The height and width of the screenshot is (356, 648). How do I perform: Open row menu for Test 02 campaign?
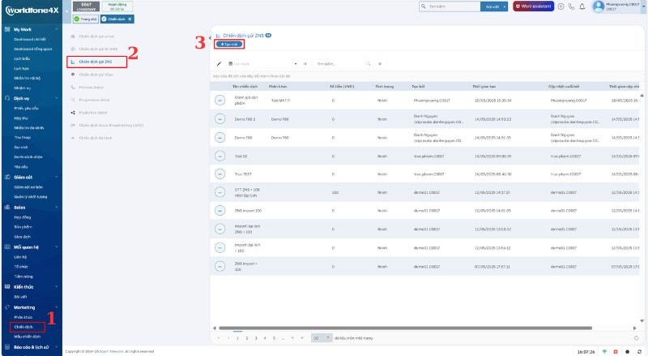[x=220, y=156]
